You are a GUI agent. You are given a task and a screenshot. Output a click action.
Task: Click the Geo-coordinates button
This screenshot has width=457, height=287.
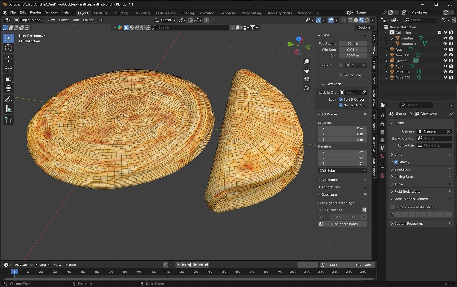tap(345, 224)
